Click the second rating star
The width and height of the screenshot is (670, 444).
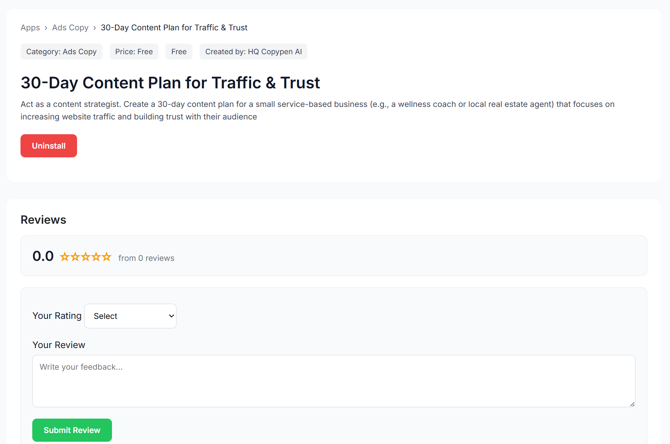point(75,256)
